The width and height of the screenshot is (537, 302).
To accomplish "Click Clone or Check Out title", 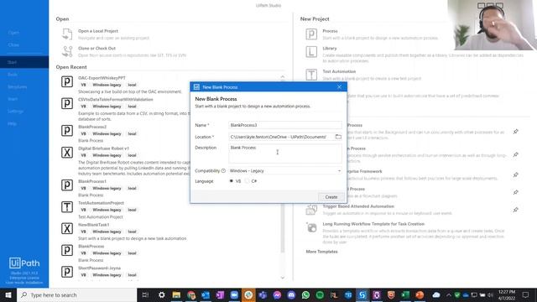I will 97,49.
